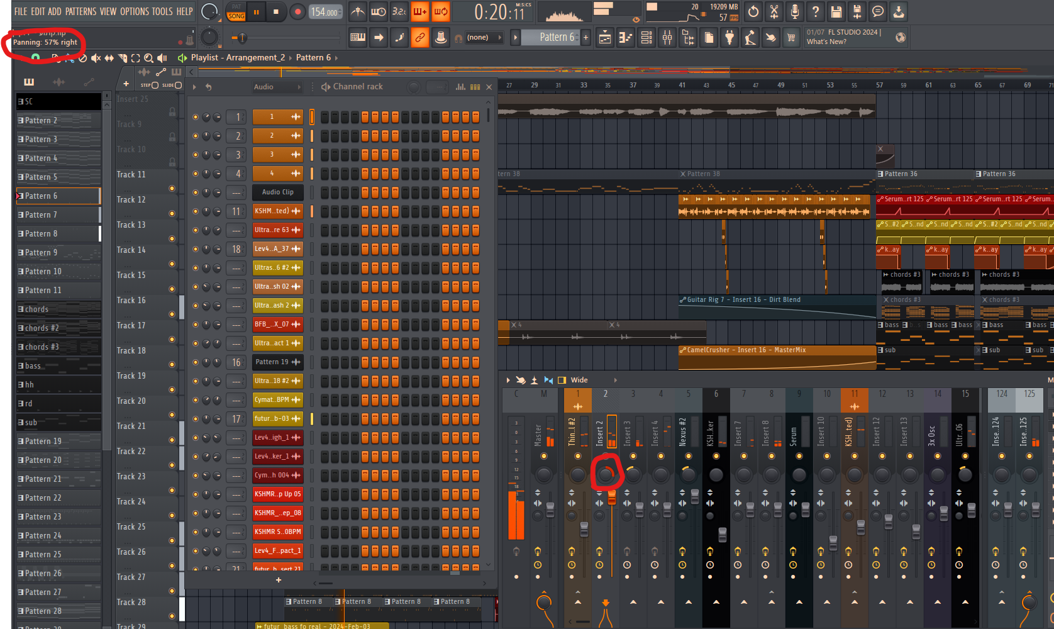Viewport: 1054px width, 629px height.
Task: Save the project with floppy icon
Action: pos(836,11)
